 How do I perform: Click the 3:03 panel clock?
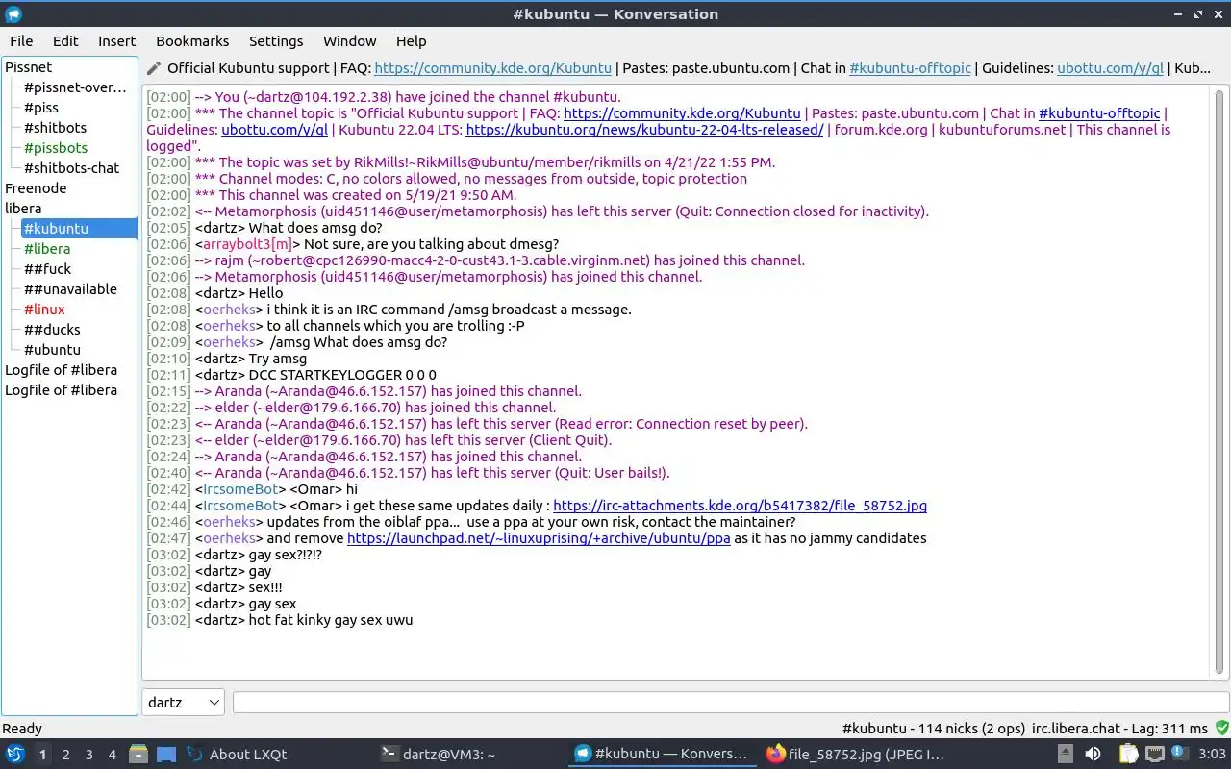pyautogui.click(x=1213, y=755)
